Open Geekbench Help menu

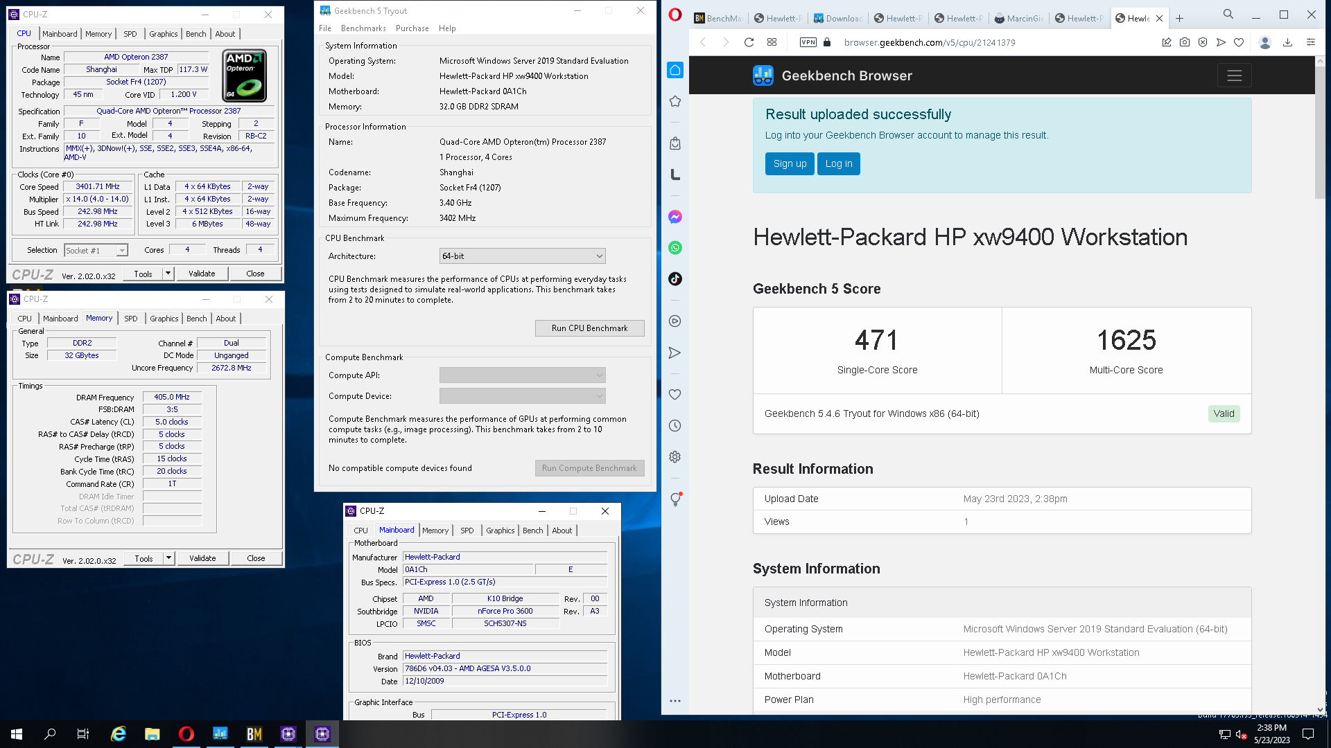coord(447,28)
